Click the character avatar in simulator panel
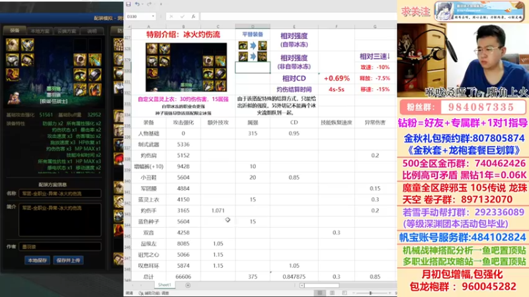The height and width of the screenshot is (297, 529). pyautogui.click(x=14, y=98)
